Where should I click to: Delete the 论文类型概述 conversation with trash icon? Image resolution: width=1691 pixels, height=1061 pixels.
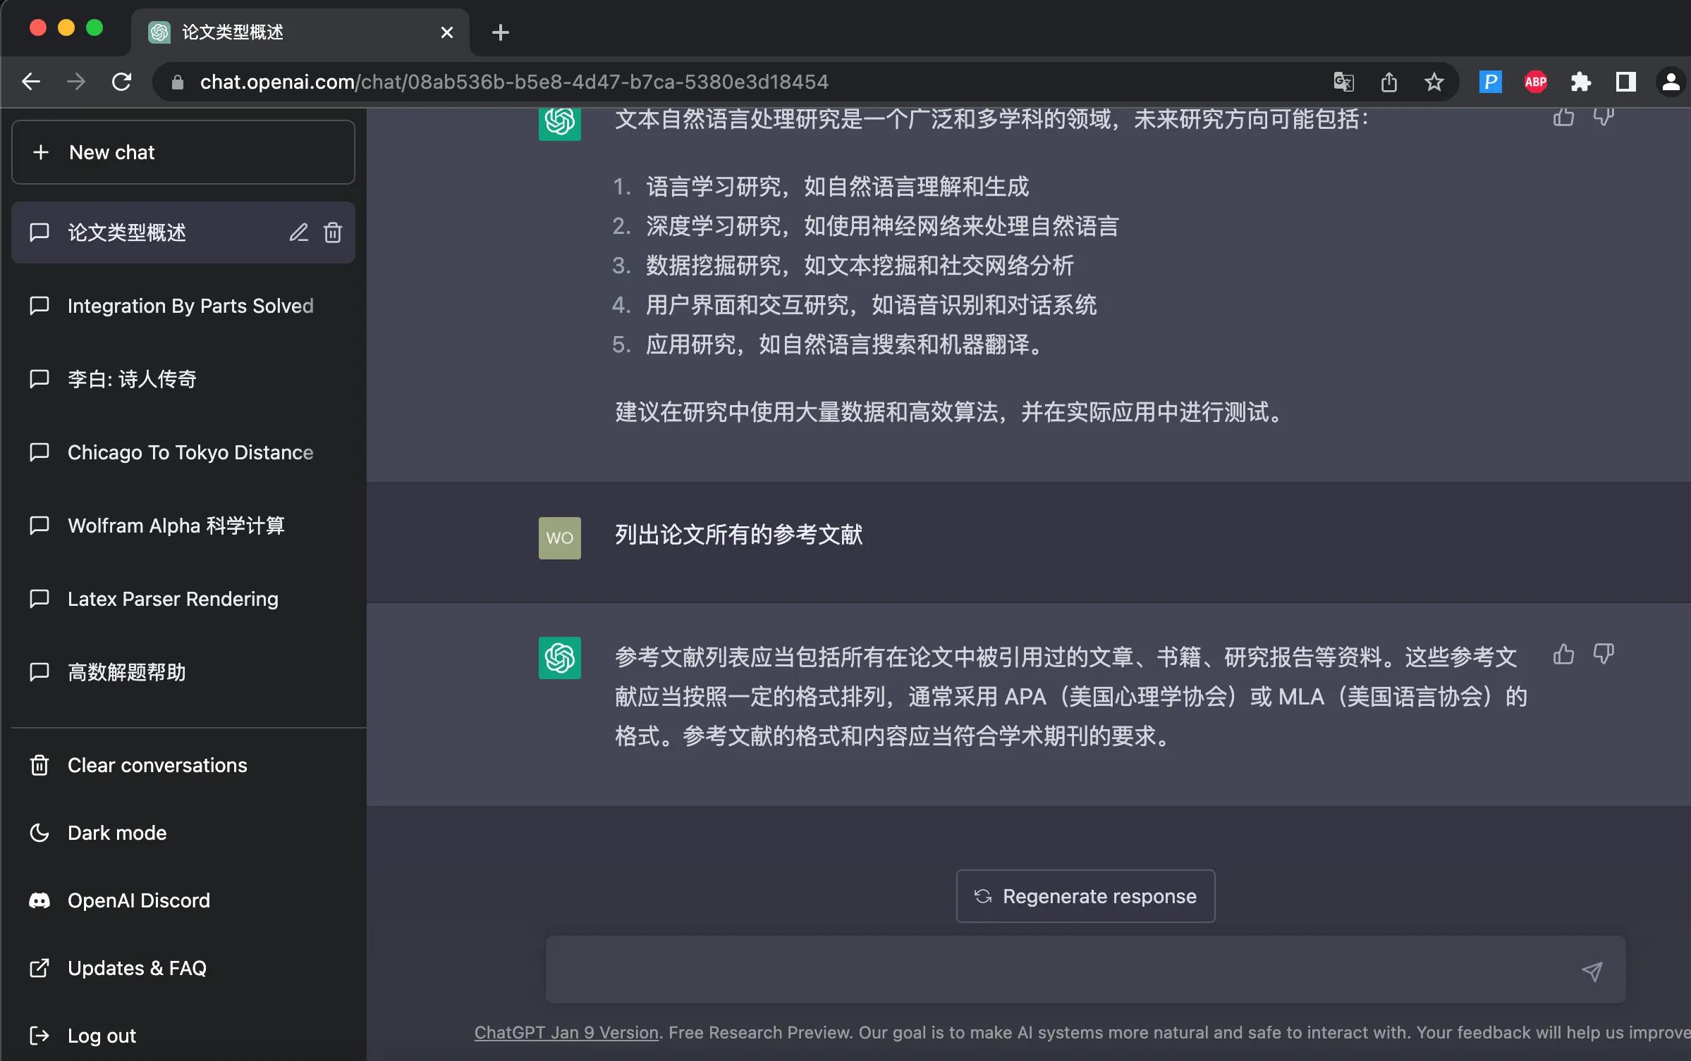click(x=332, y=232)
